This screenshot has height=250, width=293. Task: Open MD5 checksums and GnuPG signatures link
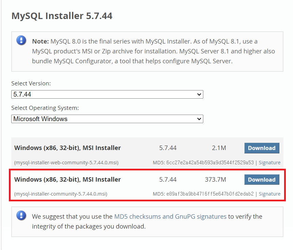pos(170,216)
